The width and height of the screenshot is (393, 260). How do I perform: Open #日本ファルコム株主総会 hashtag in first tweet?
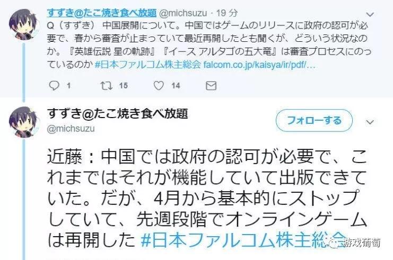pos(148,65)
